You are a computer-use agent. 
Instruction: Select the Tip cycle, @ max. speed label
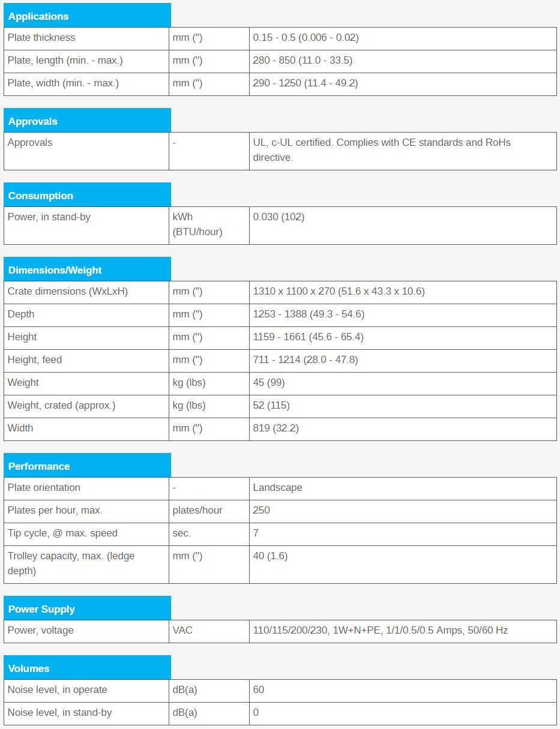62,533
